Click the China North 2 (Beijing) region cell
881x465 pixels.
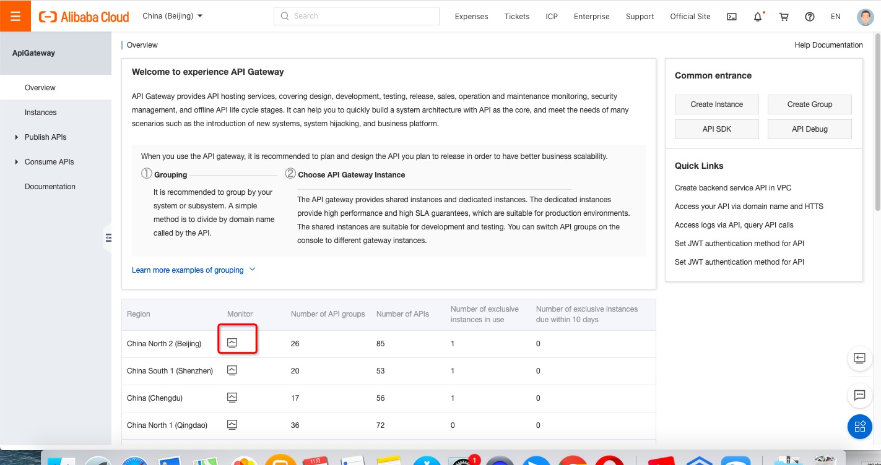tap(164, 344)
